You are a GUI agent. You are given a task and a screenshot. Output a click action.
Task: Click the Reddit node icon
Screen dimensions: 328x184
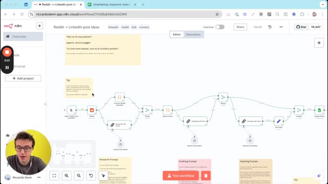pos(92,110)
